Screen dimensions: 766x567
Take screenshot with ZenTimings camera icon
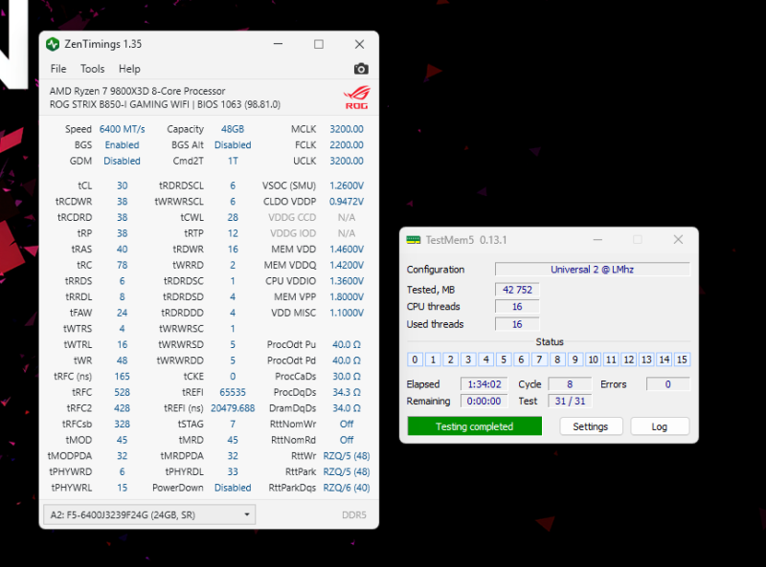tap(361, 69)
